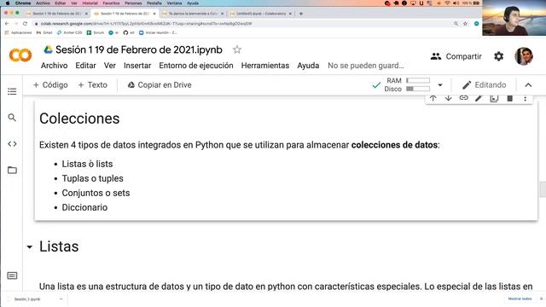The height and width of the screenshot is (307, 546).
Task: Click the page vertical scrollbar
Action: click(543, 189)
